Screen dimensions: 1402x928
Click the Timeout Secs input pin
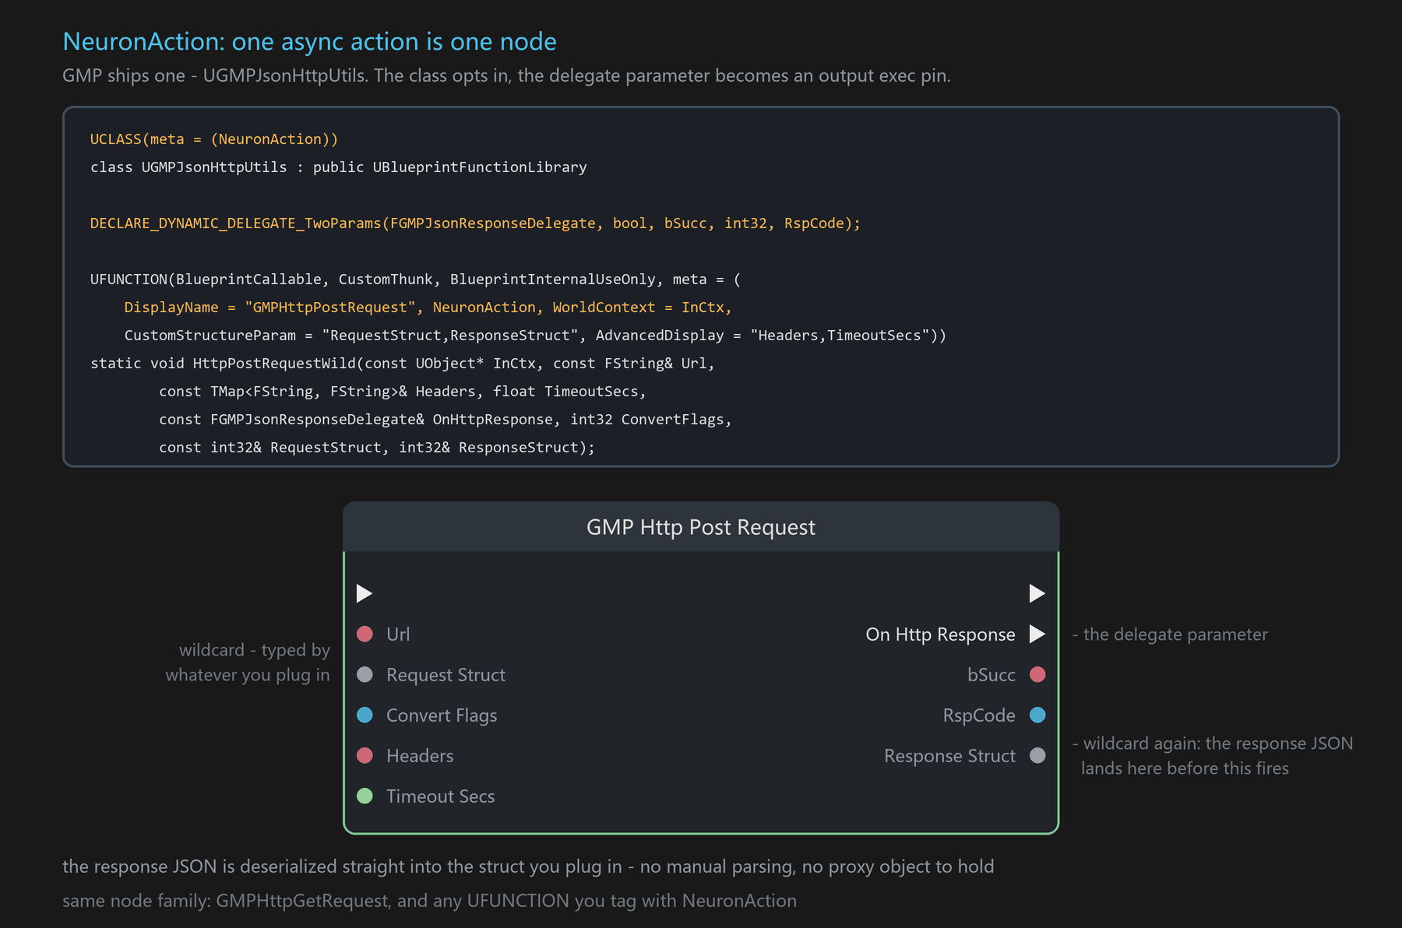pos(365,796)
